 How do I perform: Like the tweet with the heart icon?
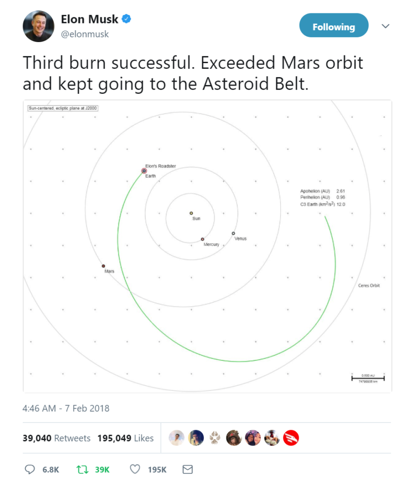tap(135, 469)
